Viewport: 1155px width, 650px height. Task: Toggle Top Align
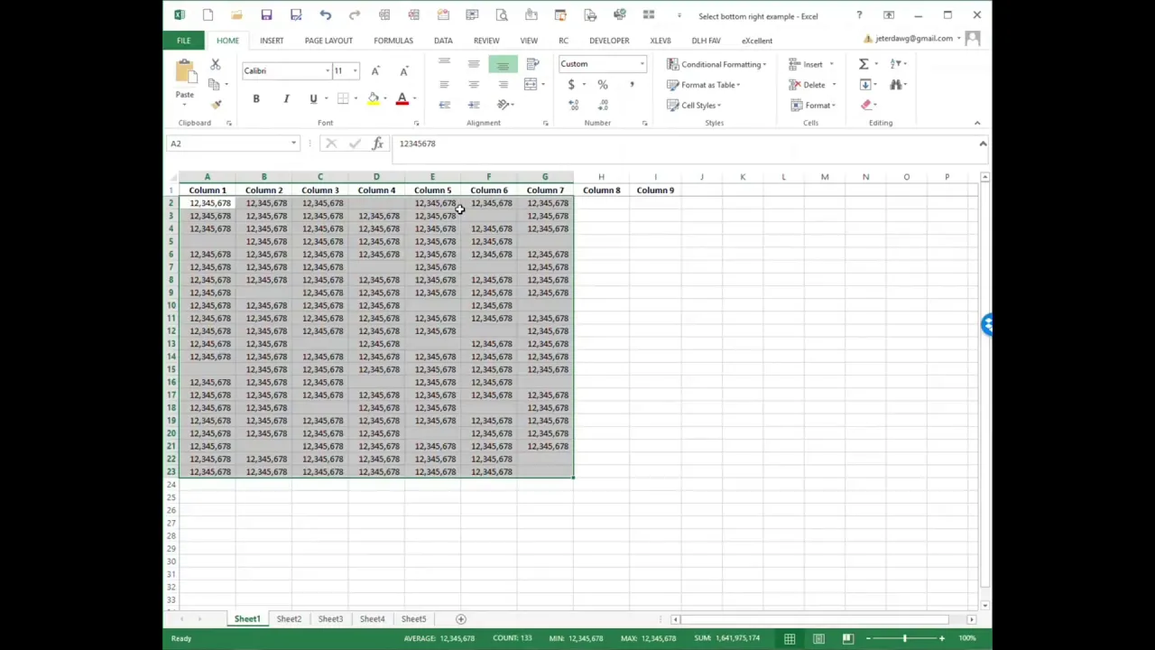point(444,64)
